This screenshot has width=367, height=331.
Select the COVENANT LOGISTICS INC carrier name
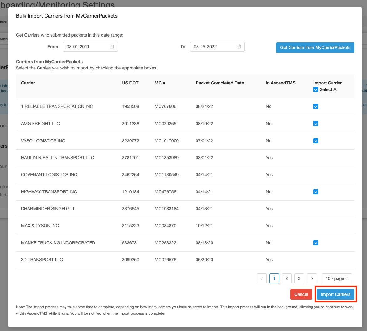49,175
